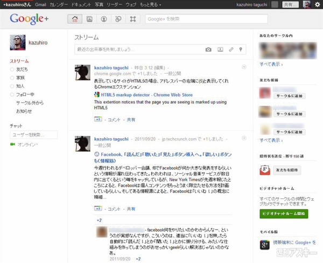Click the Google+ mobile app icon
Image resolution: width=323 pixels, height=263 pixels.
[265, 245]
